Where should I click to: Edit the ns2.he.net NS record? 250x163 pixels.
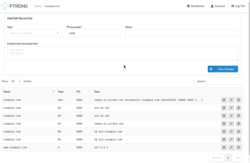pos(231,116)
